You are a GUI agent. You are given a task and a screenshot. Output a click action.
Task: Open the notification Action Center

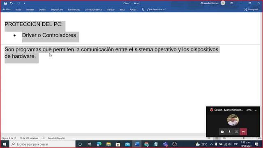pyautogui.click(x=256, y=144)
